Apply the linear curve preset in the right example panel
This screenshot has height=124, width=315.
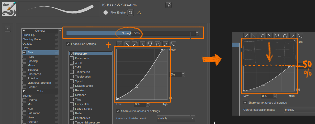coord(246,35)
